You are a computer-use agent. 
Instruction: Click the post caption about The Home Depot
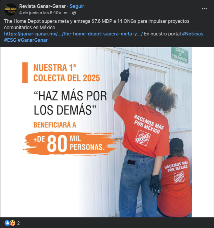click(97, 24)
